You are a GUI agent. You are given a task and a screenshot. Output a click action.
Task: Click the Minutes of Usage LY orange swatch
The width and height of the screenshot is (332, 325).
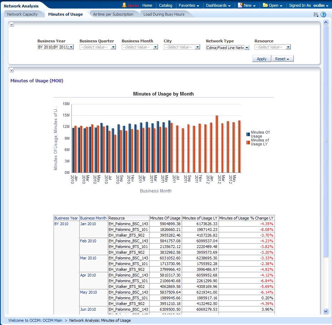coord(248,142)
